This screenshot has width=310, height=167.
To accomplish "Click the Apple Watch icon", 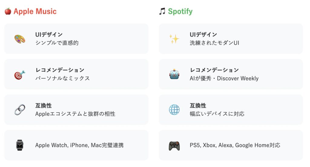I will 20,145.
